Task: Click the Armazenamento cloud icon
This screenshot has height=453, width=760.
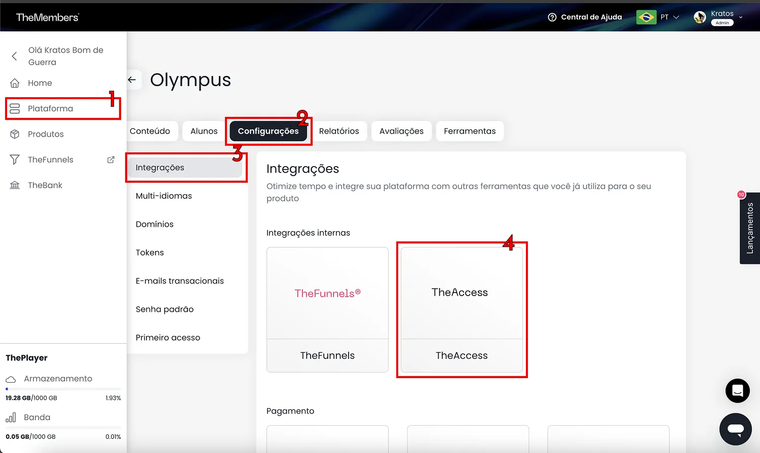Action: pyautogui.click(x=11, y=379)
